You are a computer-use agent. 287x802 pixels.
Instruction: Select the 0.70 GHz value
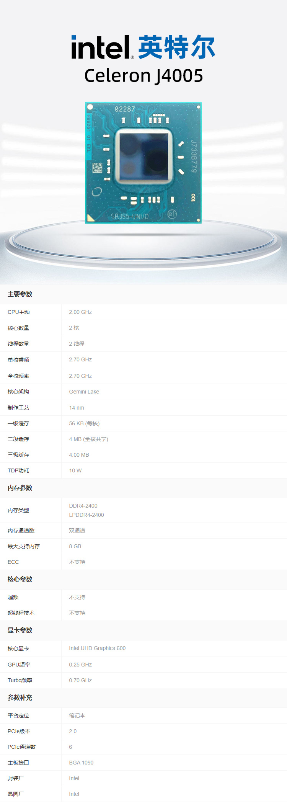click(x=80, y=680)
